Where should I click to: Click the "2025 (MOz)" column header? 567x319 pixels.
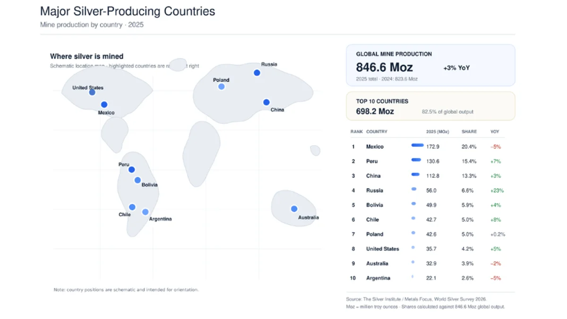coord(438,132)
